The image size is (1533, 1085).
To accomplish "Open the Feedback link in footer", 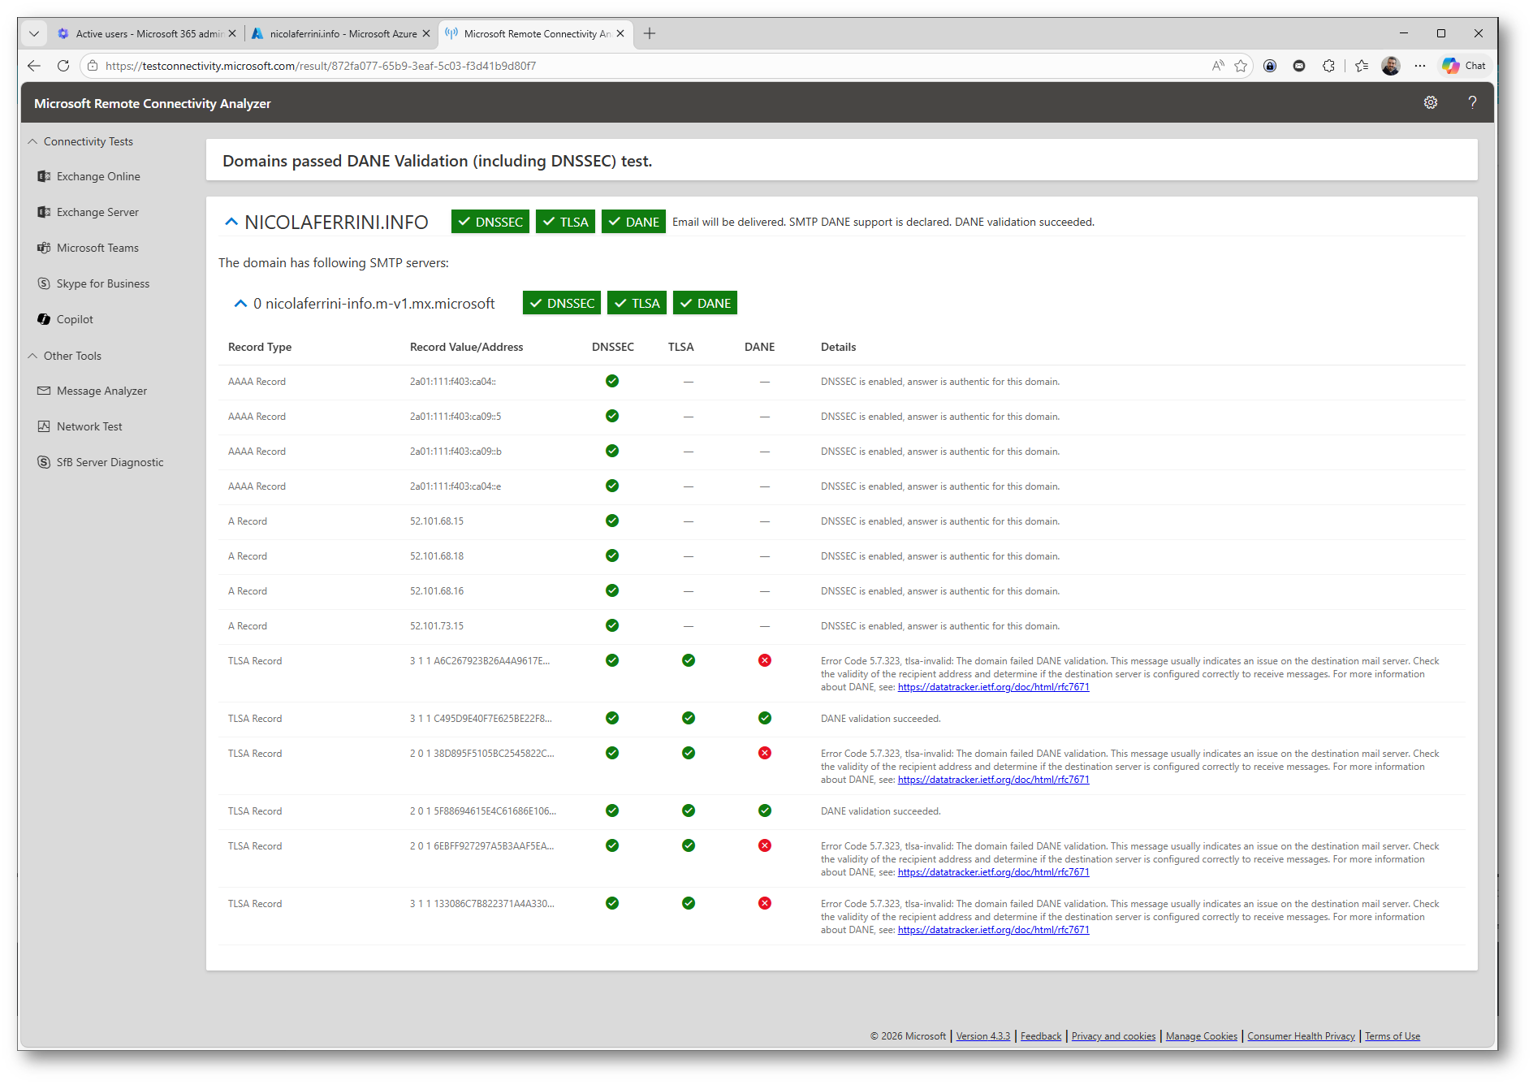I will coord(1040,1036).
